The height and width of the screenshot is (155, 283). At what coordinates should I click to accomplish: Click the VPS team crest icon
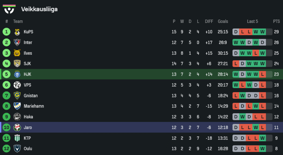[x=17, y=85]
